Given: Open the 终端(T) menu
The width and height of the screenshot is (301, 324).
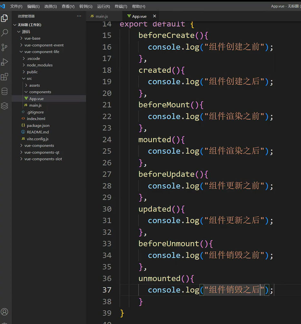Looking at the screenshot, I should tap(121, 6).
